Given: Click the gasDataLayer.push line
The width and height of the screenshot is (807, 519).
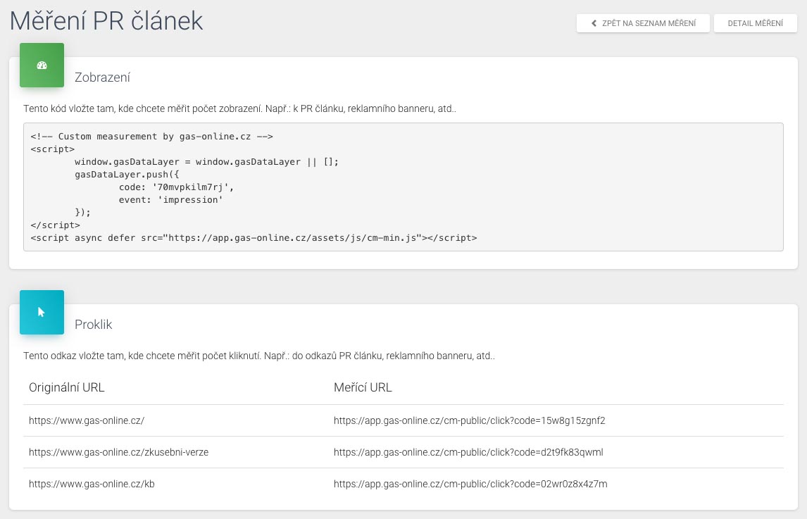Looking at the screenshot, I should 127,174.
